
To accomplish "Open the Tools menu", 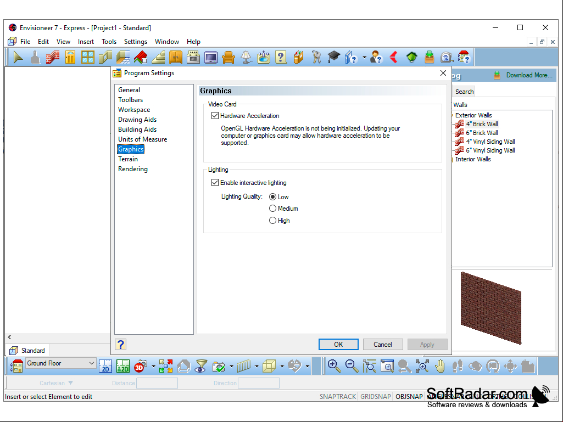I will click(x=109, y=42).
